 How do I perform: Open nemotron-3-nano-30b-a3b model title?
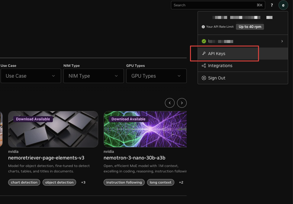click(134, 158)
